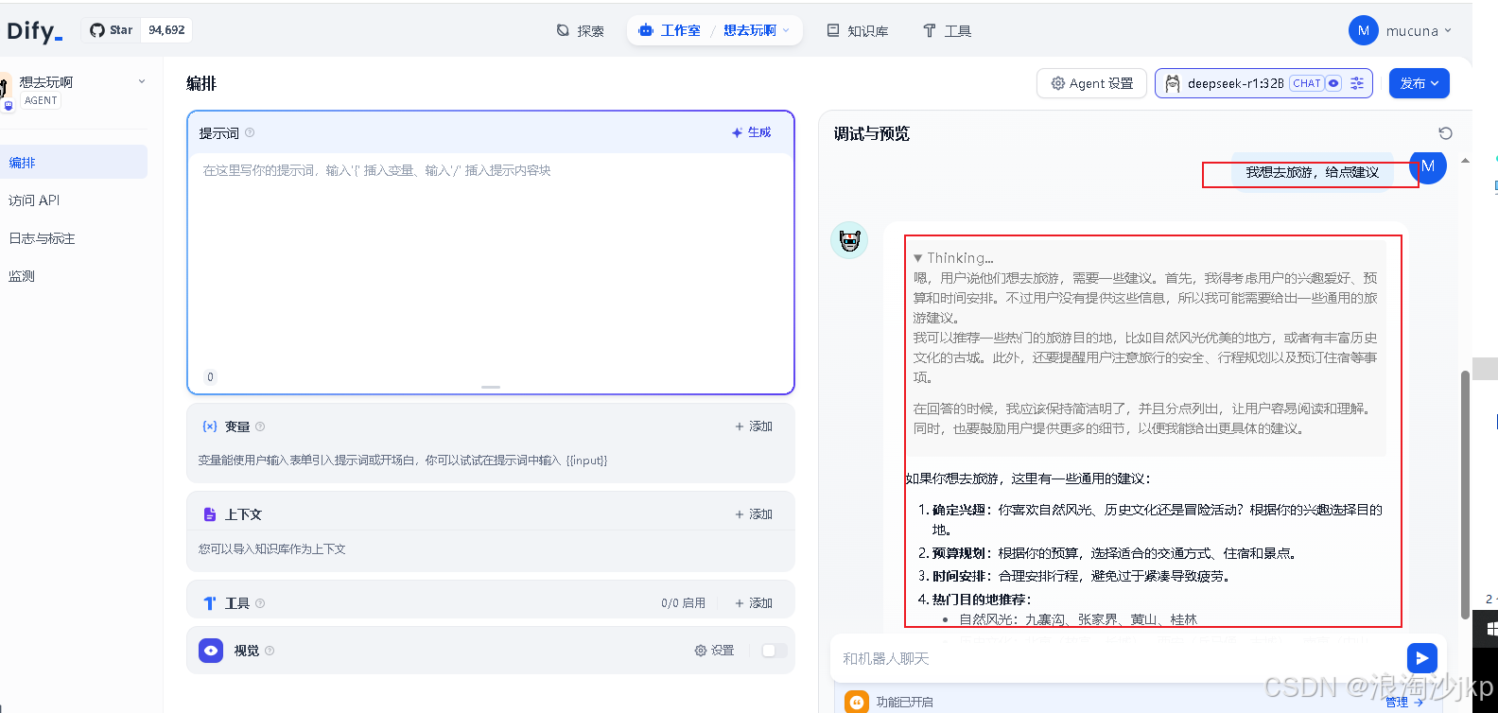
Task: Add a 上下文 knowledge context
Action: click(x=754, y=514)
